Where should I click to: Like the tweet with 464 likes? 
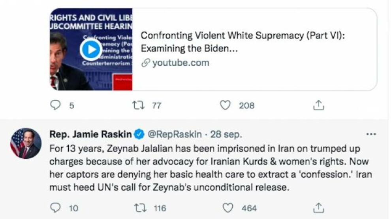pos(228,208)
